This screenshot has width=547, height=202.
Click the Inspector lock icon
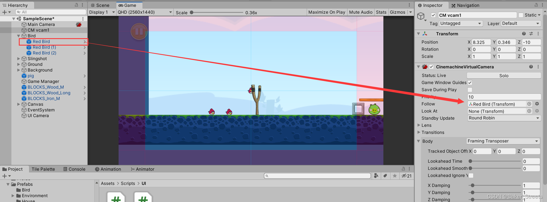tap(536, 5)
